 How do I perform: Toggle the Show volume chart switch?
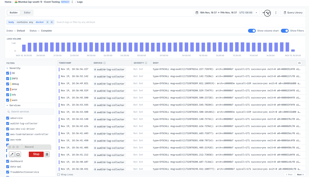[252, 31]
